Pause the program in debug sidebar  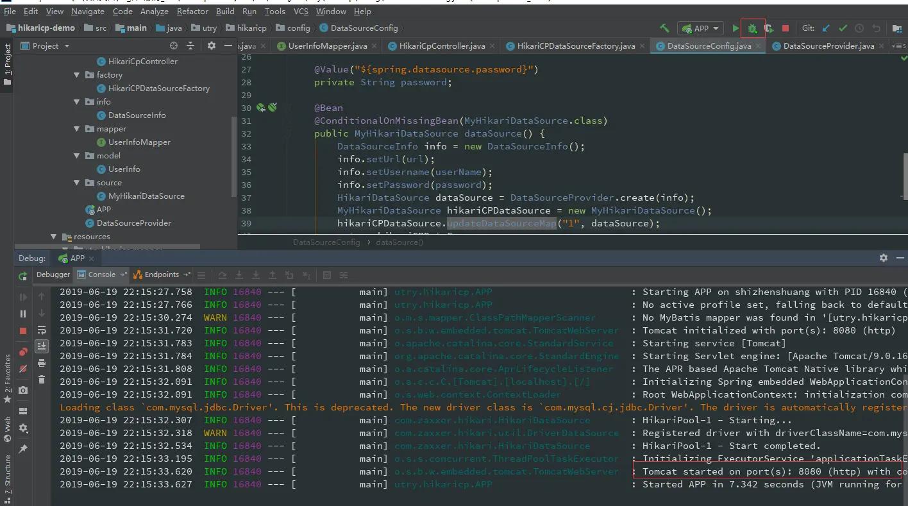coord(23,314)
